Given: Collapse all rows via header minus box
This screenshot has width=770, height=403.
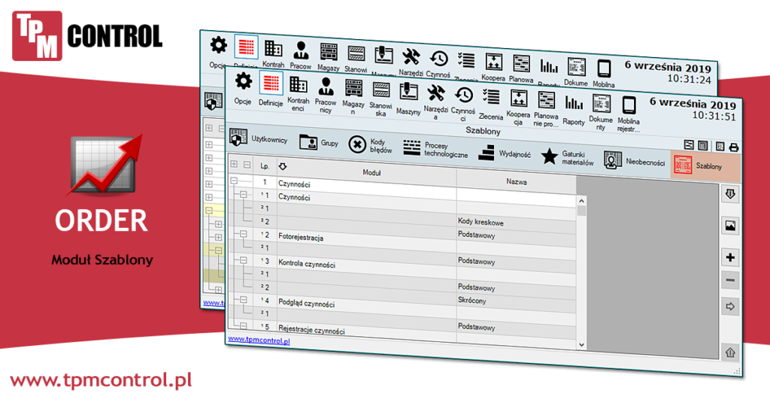Looking at the screenshot, I should coord(247,165).
